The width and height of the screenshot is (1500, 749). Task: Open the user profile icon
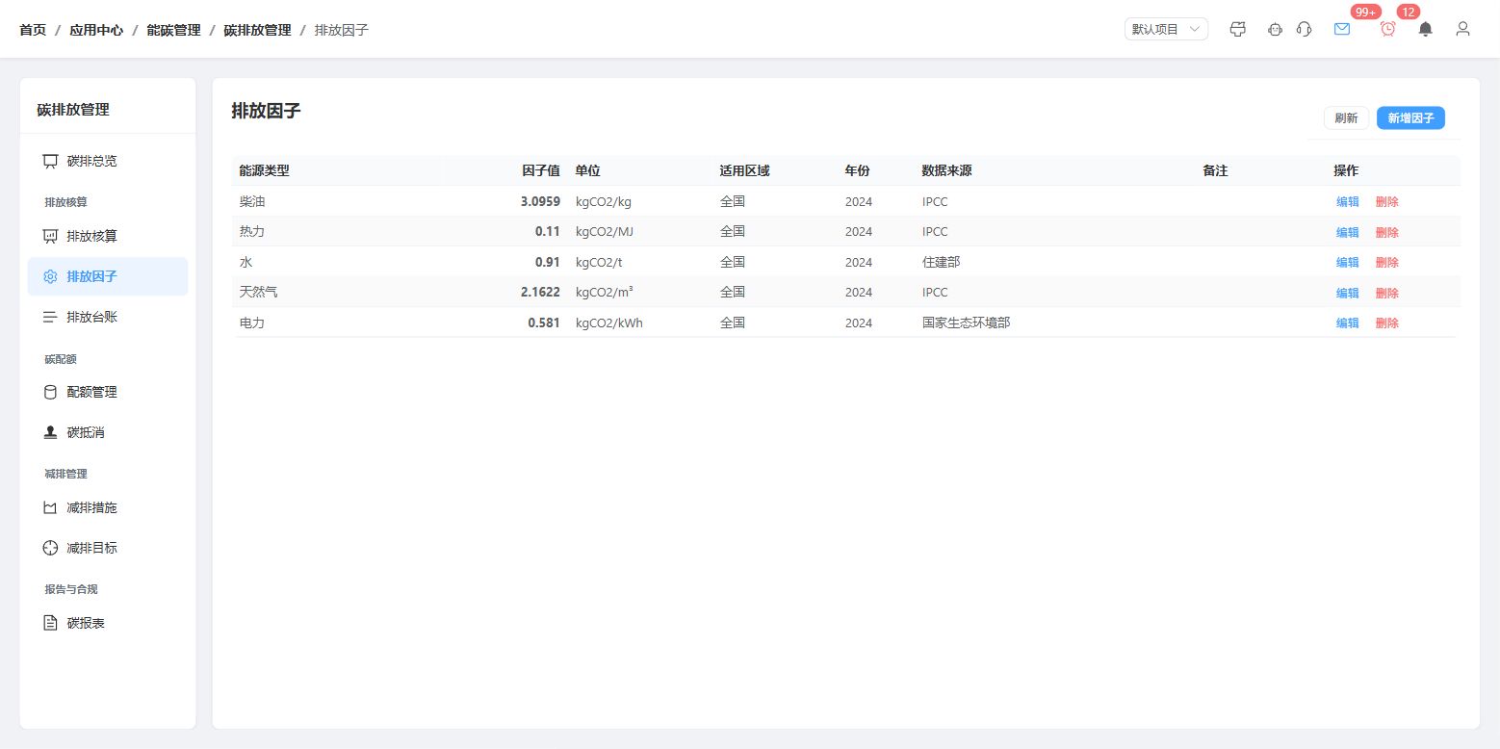point(1463,29)
